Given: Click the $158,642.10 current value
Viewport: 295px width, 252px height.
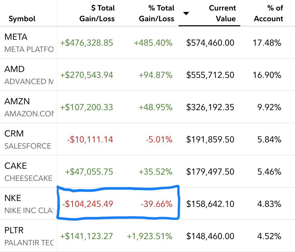Looking at the screenshot, I should [210, 204].
